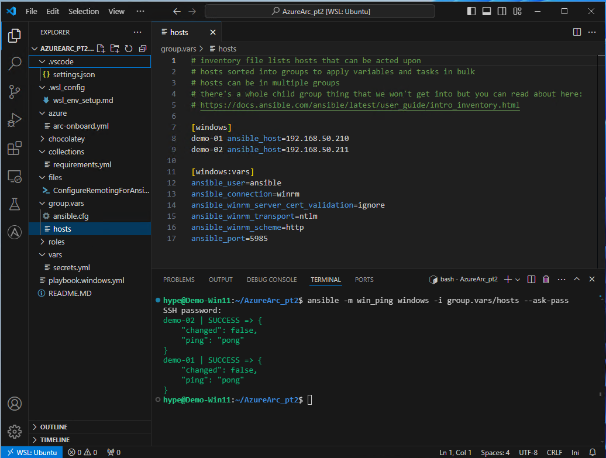This screenshot has width=606, height=458.
Task: Split the editor to the right
Action: coord(577,32)
